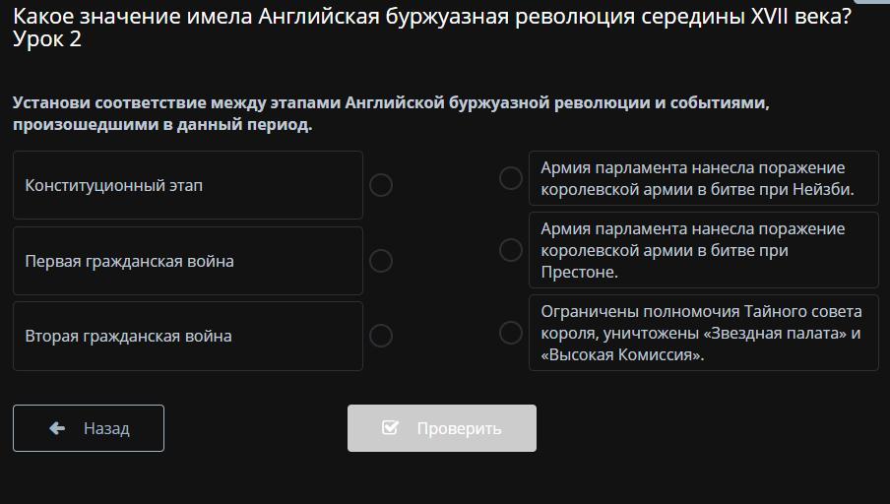
Task: Go back with the Назад button
Action: (x=89, y=428)
